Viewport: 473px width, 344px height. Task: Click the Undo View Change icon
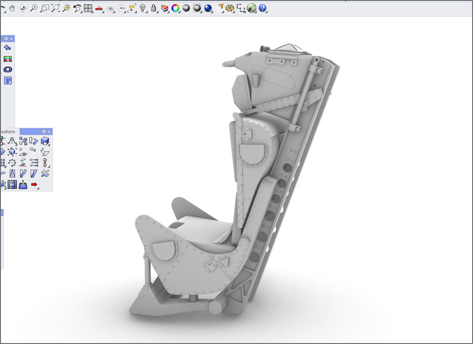tap(77, 8)
